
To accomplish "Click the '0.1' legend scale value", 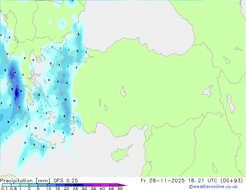I will [x=4, y=188].
